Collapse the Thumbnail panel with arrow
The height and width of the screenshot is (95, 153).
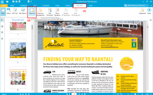click(x=32, y=20)
